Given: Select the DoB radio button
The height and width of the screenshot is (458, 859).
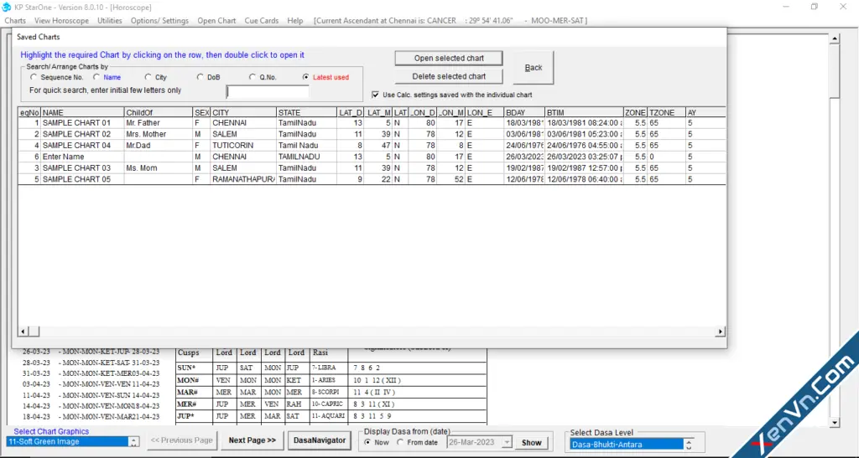Looking at the screenshot, I should pyautogui.click(x=200, y=77).
